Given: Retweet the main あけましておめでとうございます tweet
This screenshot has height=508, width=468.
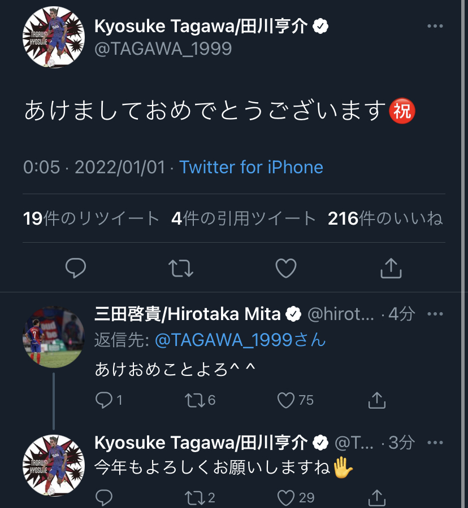Looking at the screenshot, I should 181,268.
